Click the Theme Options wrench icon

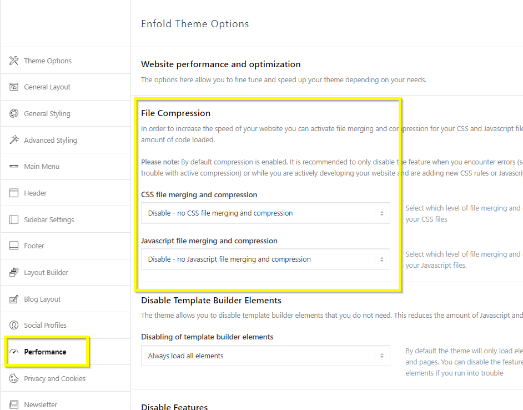[14, 61]
